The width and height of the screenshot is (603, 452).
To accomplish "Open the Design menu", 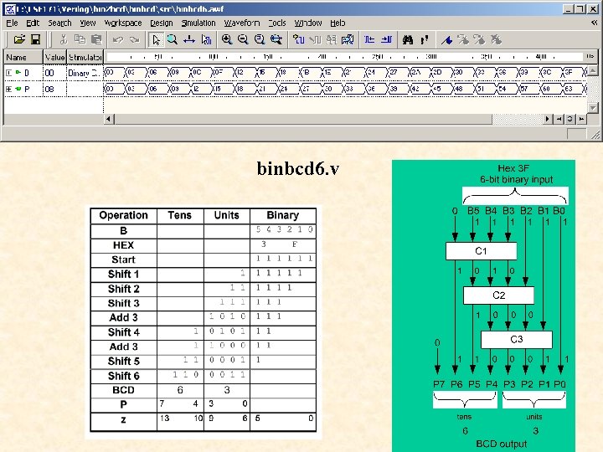I will tap(162, 23).
